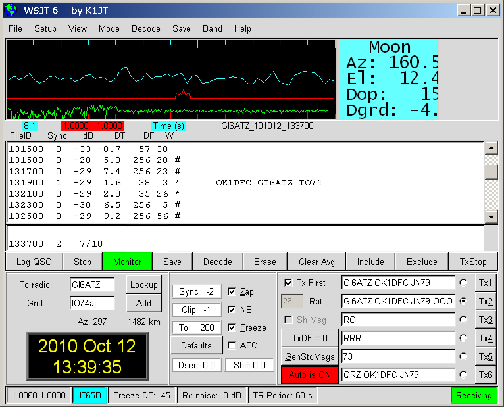Select radio button for the 73 message
The width and height of the screenshot is (504, 407).
[x=463, y=356]
